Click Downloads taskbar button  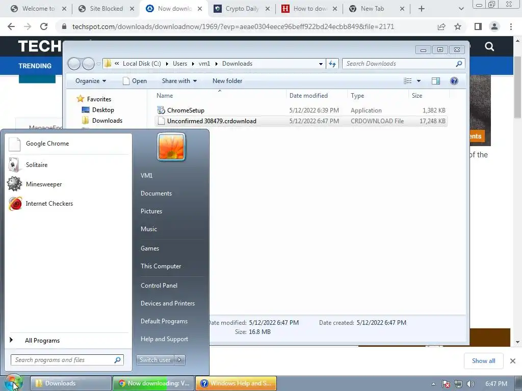(70, 383)
